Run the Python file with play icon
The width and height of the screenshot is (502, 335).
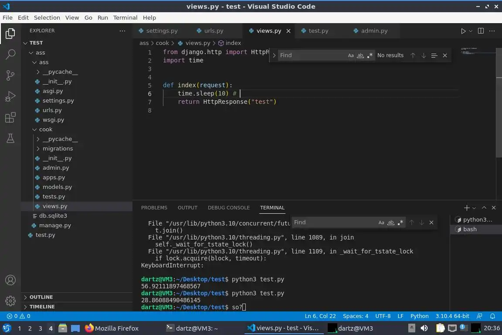[x=463, y=31]
